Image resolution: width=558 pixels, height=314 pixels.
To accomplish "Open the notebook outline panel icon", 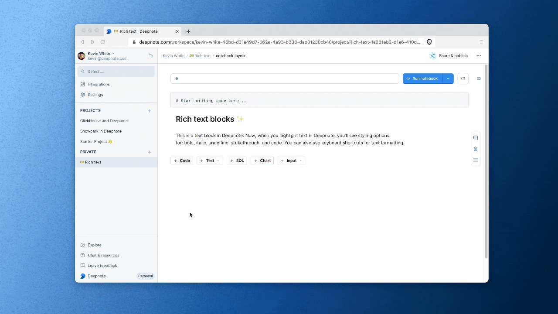I will [479, 78].
